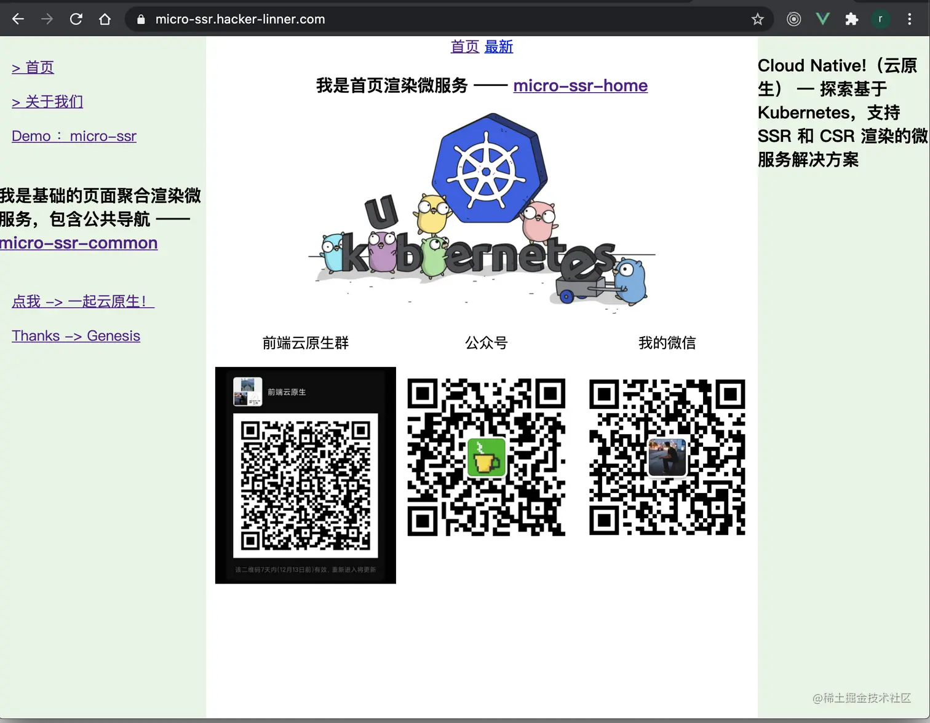Click the Kubernetes gophers illustration
The height and width of the screenshot is (723, 930).
pos(482,213)
